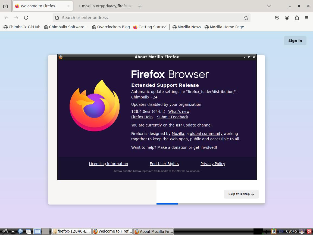Open Privacy Policy link
This screenshot has width=313, height=235.
(x=213, y=164)
